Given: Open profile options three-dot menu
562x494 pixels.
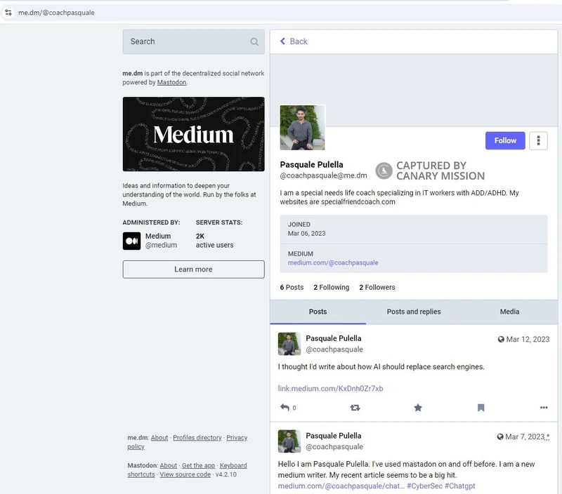Looking at the screenshot, I should pos(538,140).
